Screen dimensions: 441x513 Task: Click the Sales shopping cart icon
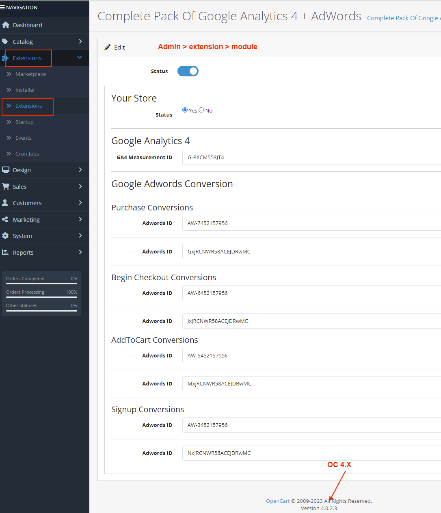(x=6, y=186)
